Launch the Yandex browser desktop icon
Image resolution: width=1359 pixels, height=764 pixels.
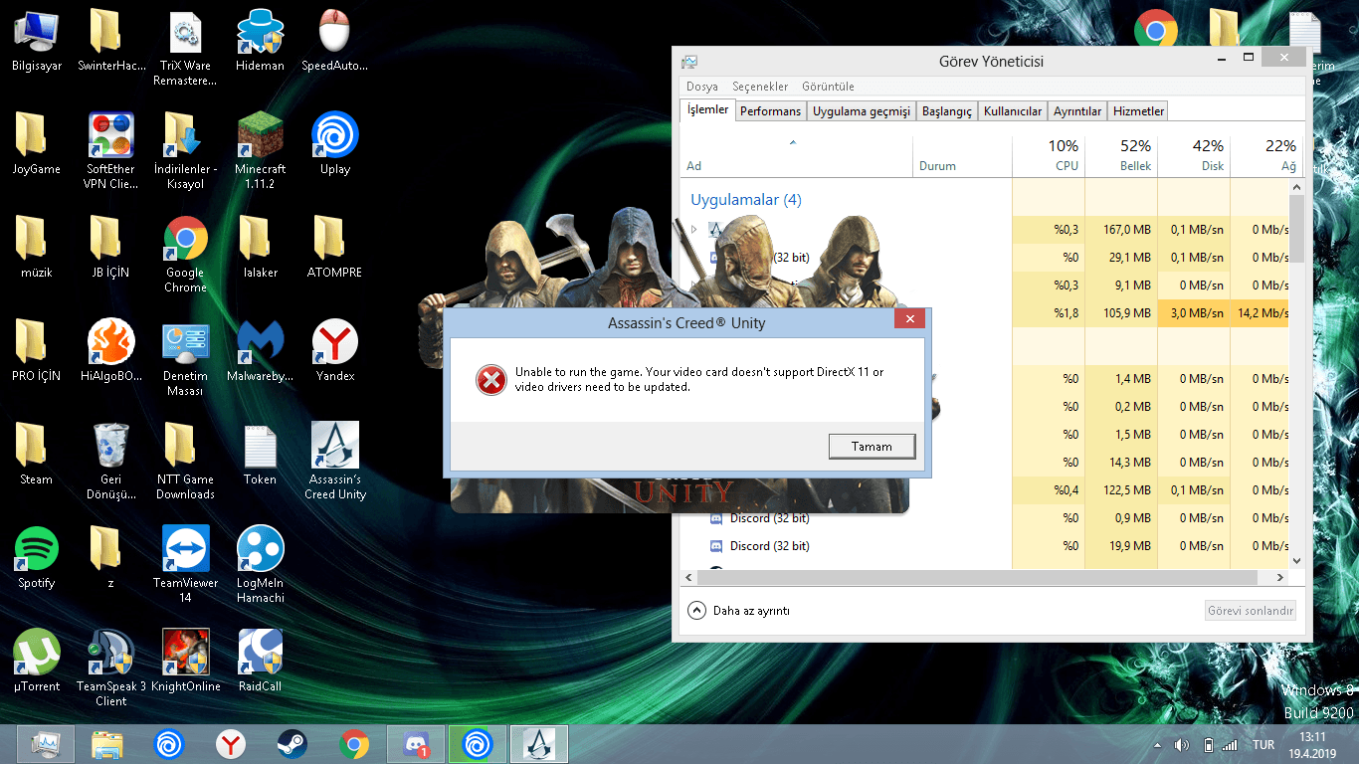[x=334, y=351]
